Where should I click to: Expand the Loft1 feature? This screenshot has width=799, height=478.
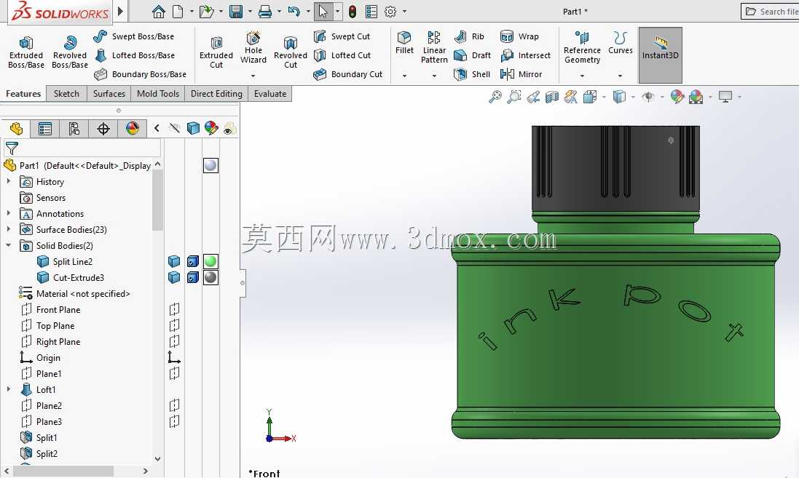pyautogui.click(x=8, y=389)
